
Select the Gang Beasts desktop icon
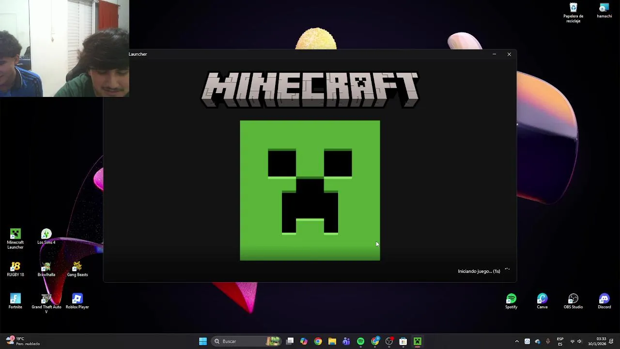point(77,269)
